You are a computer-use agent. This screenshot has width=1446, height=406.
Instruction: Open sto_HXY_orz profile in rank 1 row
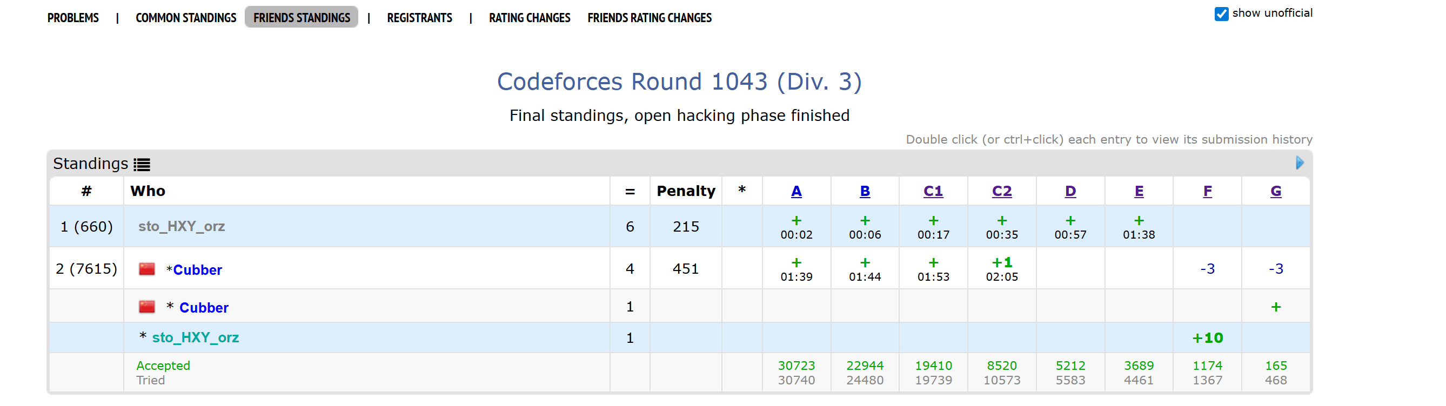182,227
